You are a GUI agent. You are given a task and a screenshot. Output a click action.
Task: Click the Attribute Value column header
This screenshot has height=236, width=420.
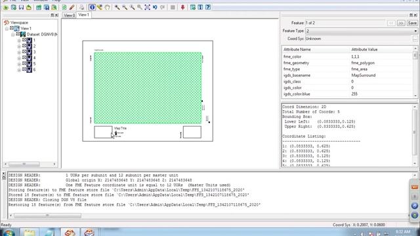point(364,50)
